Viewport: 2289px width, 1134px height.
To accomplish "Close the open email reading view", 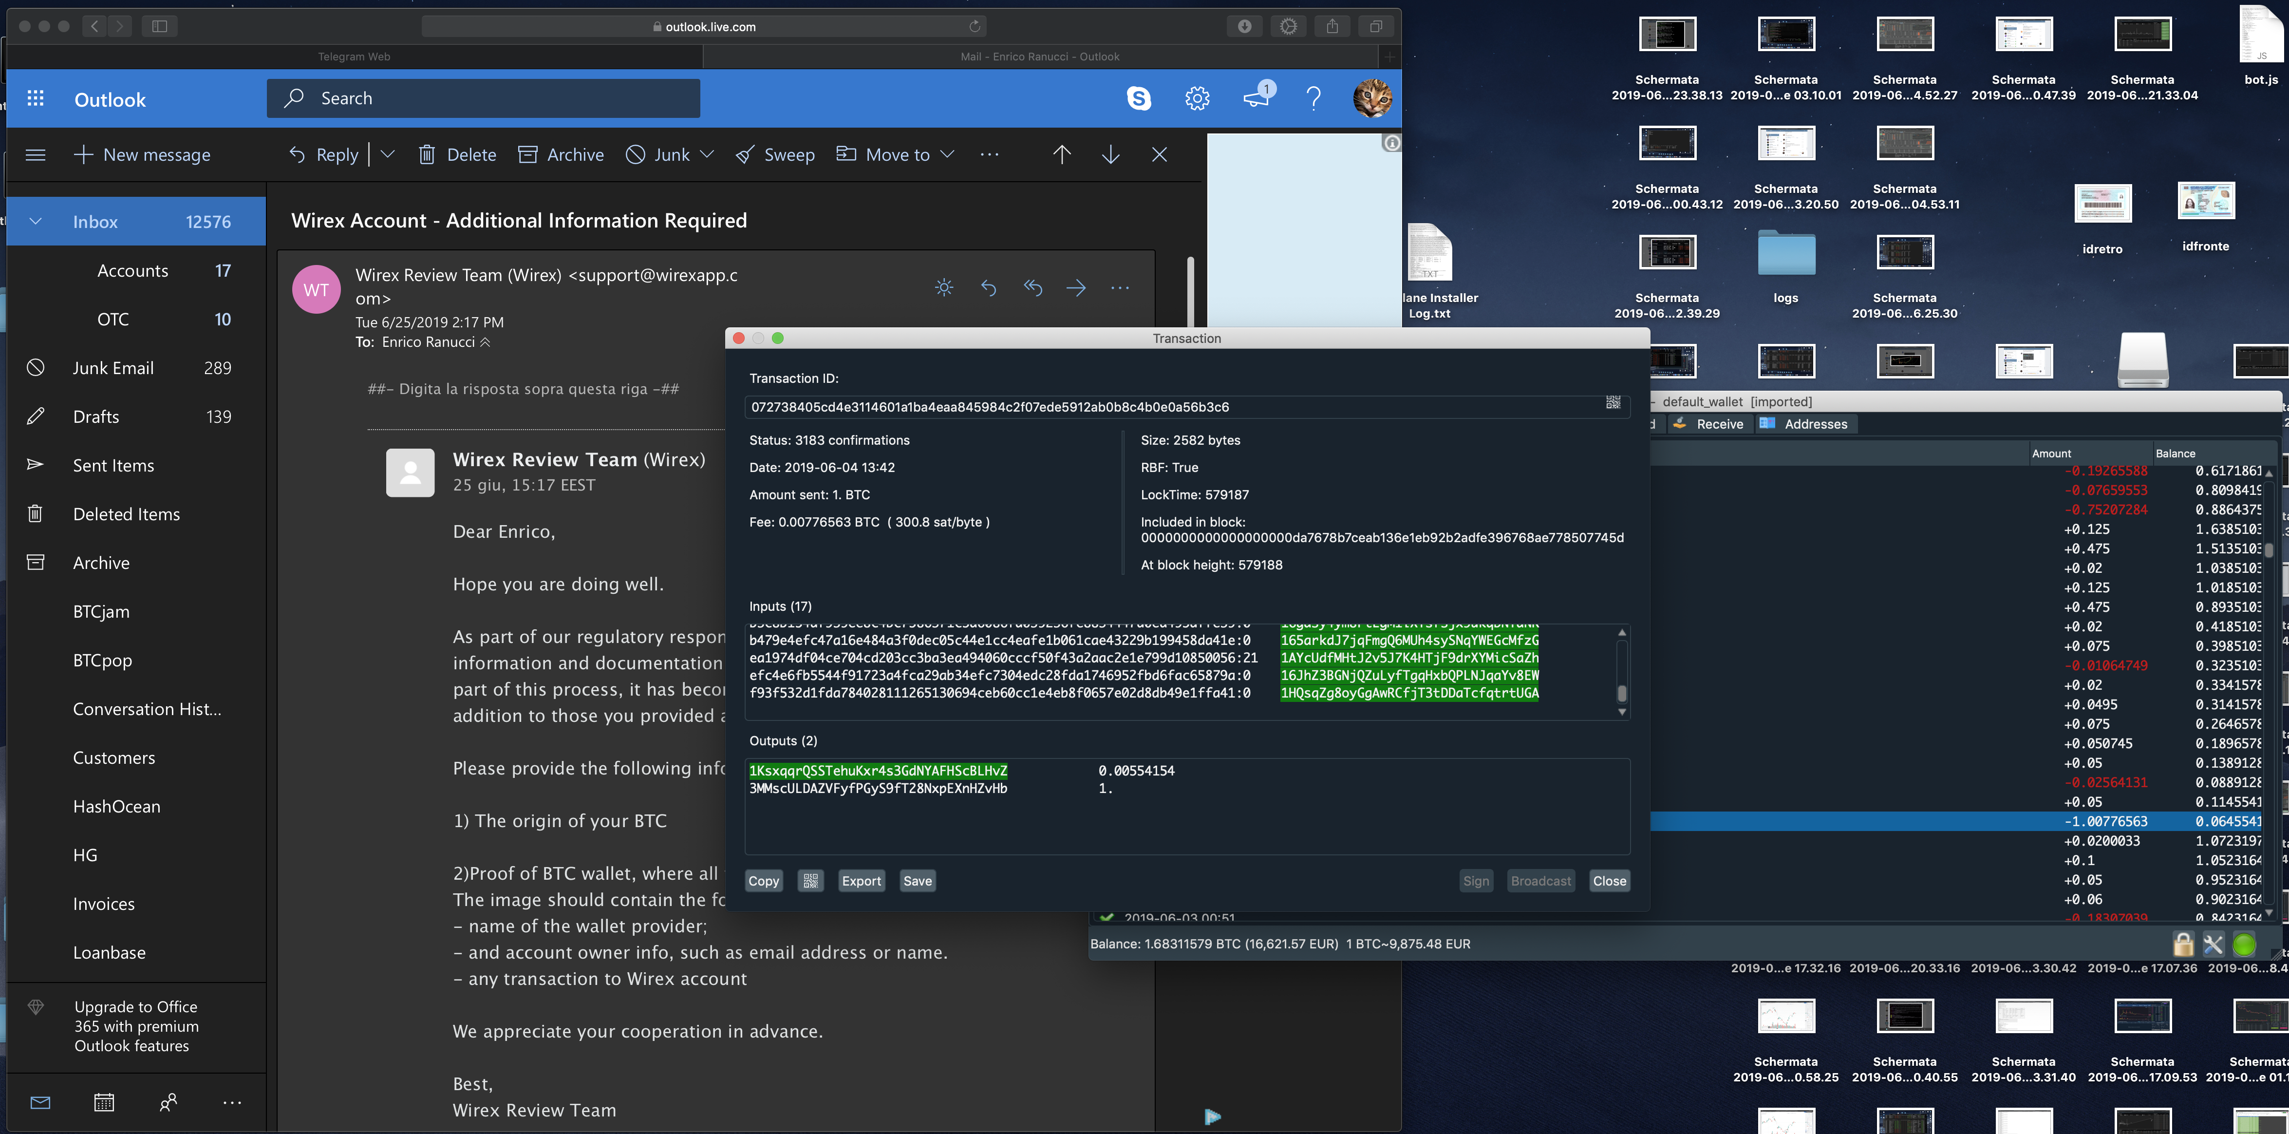I will click(1160, 154).
